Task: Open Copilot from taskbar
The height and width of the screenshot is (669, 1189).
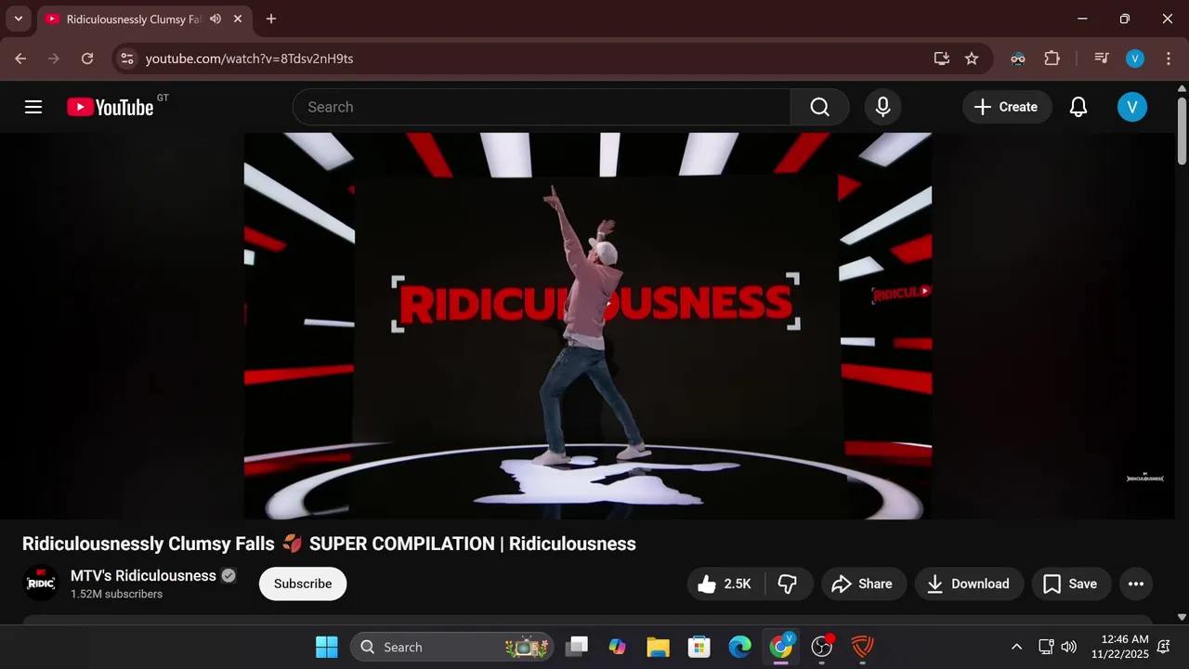Action: [x=617, y=647]
